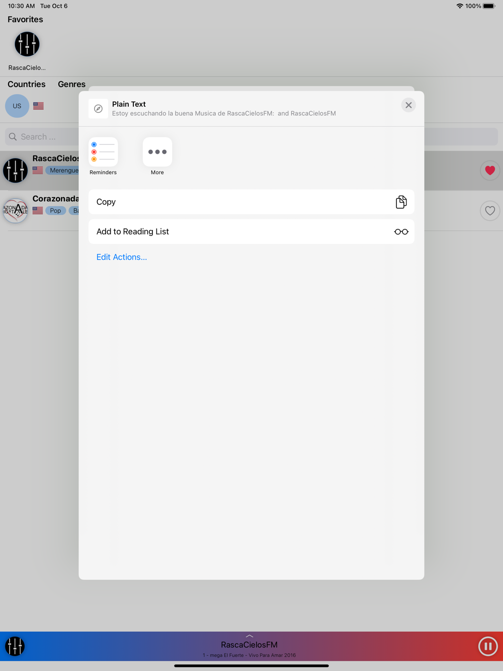503x671 pixels.
Task: Close the share sheet
Action: (x=408, y=105)
